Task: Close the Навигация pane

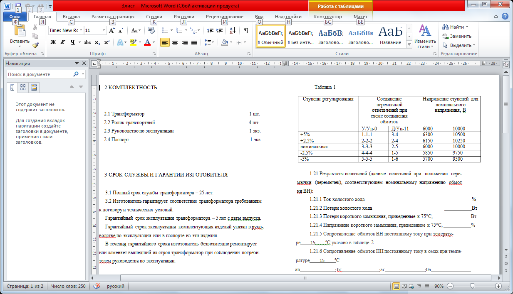Action: pos(84,64)
